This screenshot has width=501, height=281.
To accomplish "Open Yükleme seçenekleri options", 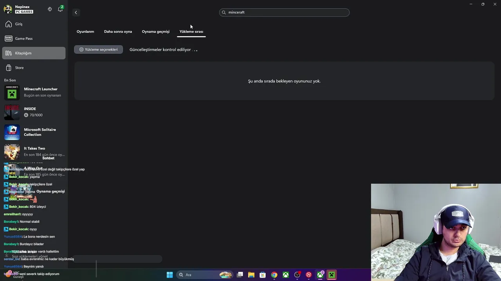I will pos(98,50).
